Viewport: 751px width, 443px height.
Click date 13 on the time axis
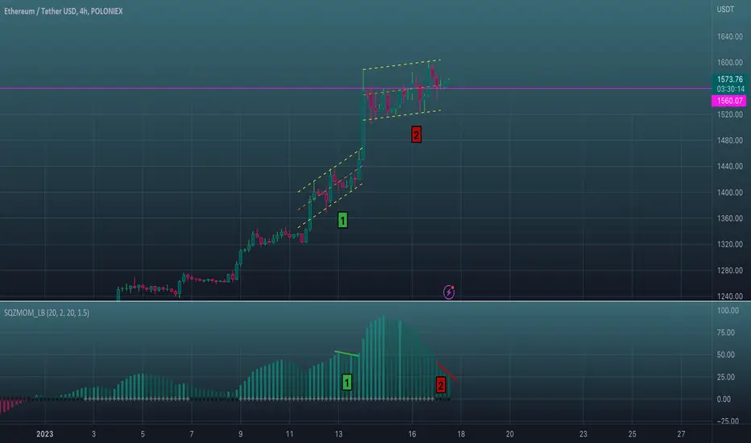[338, 434]
